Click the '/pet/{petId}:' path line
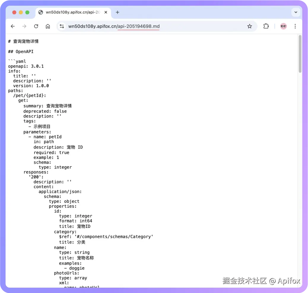The height and width of the screenshot is (293, 308). click(x=30, y=95)
